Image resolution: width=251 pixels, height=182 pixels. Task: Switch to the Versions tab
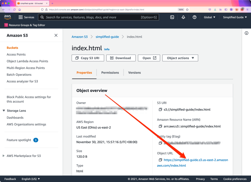pos(134,73)
